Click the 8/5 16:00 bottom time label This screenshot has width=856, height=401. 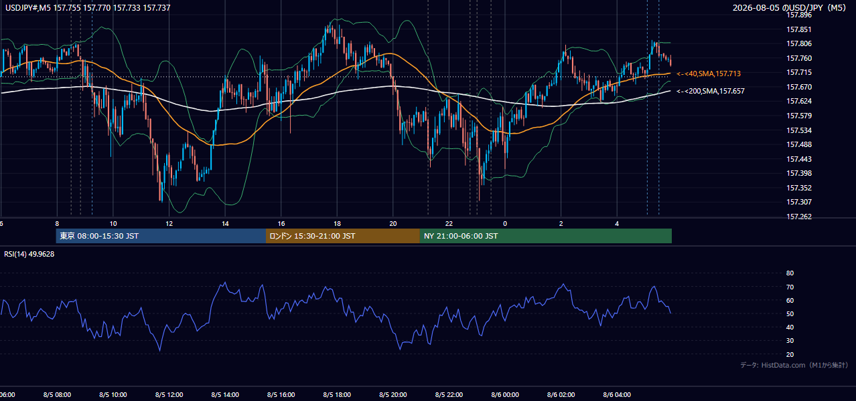click(281, 395)
